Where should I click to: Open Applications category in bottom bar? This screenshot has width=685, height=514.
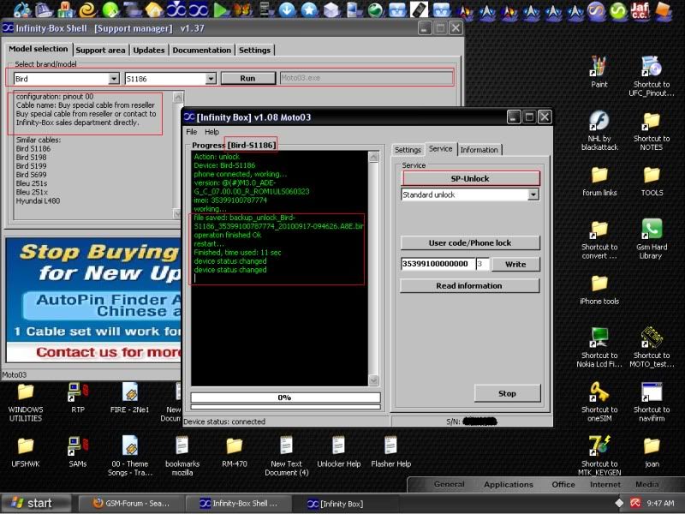pyautogui.click(x=509, y=484)
